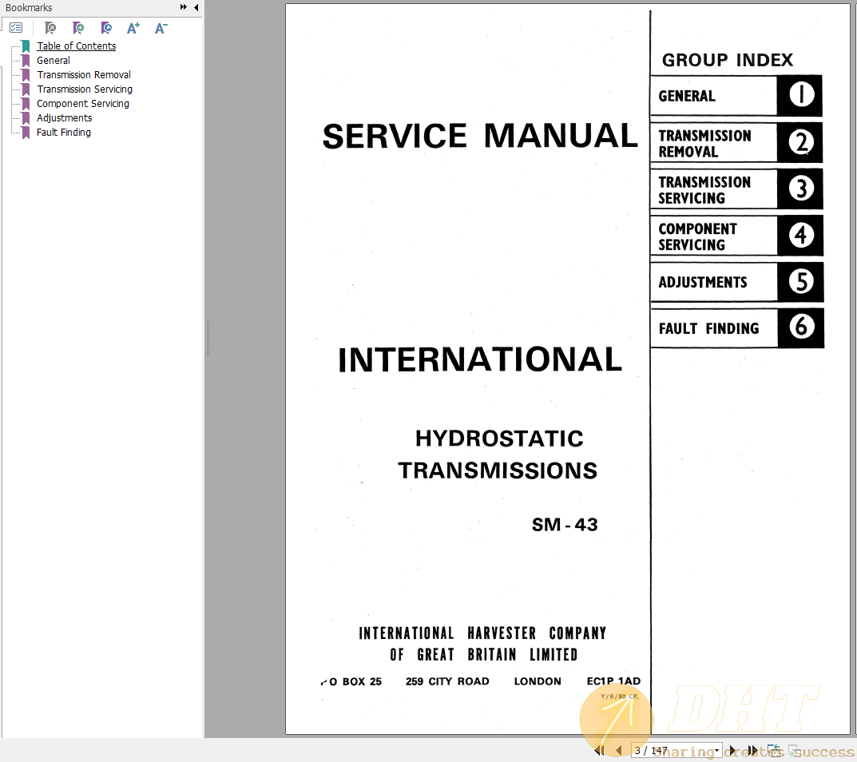Open the Table of Contents bookmark
Viewport: 857px width, 762px height.
point(76,46)
